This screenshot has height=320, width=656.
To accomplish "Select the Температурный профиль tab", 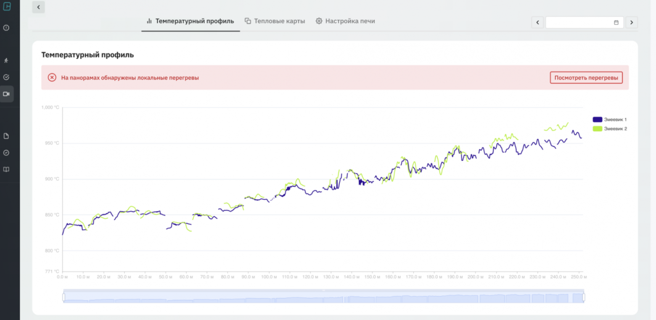I will click(x=190, y=21).
